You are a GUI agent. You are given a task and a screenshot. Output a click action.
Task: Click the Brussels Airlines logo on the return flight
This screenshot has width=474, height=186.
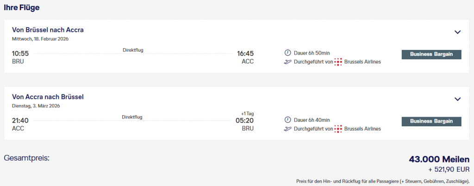pos(338,129)
